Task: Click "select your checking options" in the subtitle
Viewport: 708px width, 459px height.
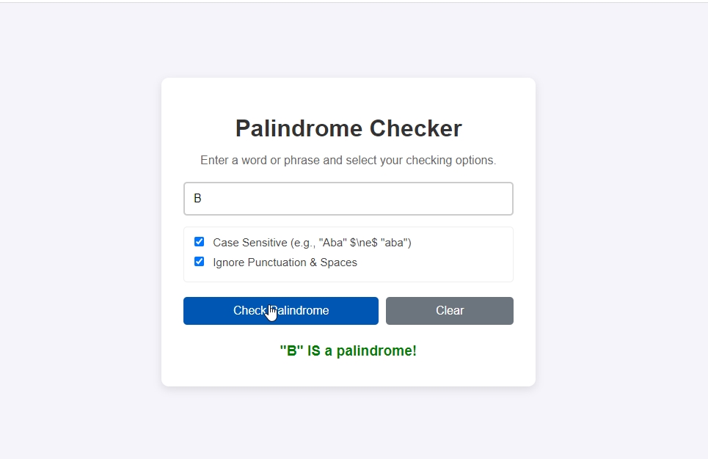Action: point(426,161)
